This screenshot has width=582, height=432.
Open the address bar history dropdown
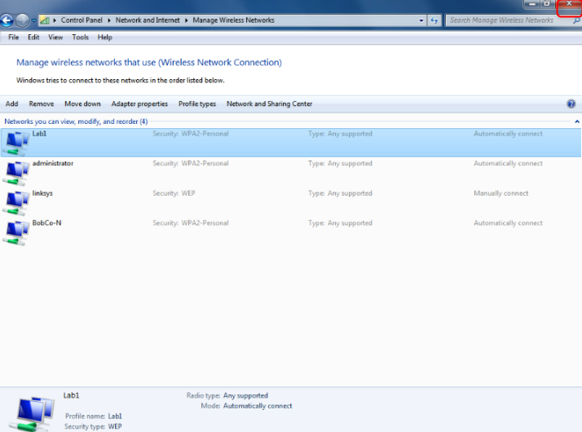coord(421,20)
